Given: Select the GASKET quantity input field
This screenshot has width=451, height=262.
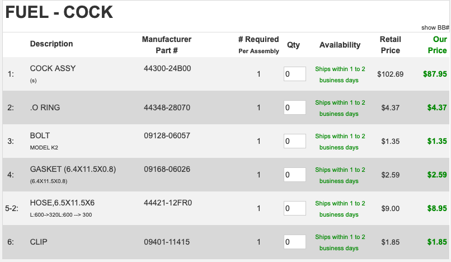Looking at the screenshot, I should (x=294, y=175).
